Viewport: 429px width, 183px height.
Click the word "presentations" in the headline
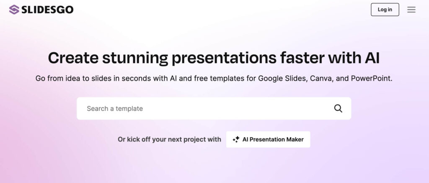click(x=224, y=58)
